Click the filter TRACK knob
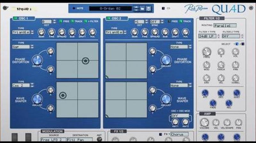Viewport: 256px width, 143px height. 221,65
